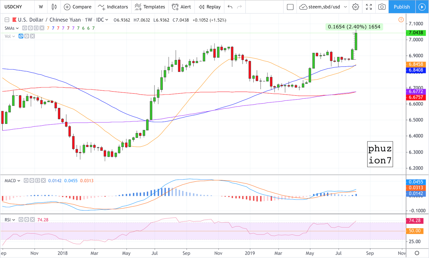The image size is (429, 258).
Task: Open Vol indicator settings gear
Action: click(27, 36)
